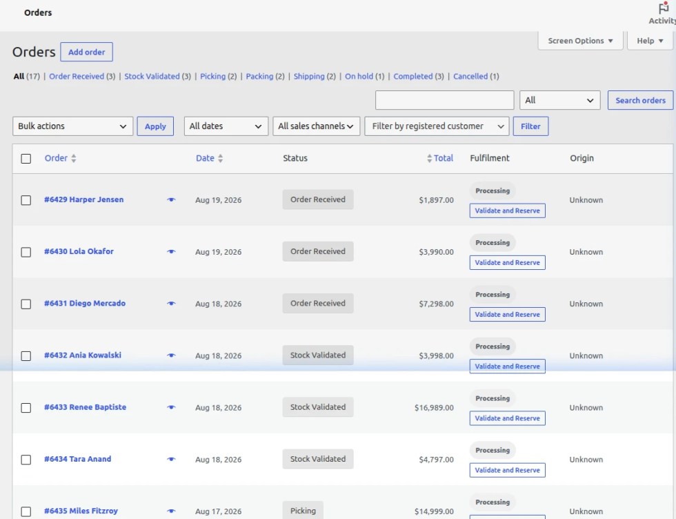This screenshot has height=519, width=676.
Task: Click the $16,989.00 total value
Action: (x=434, y=408)
